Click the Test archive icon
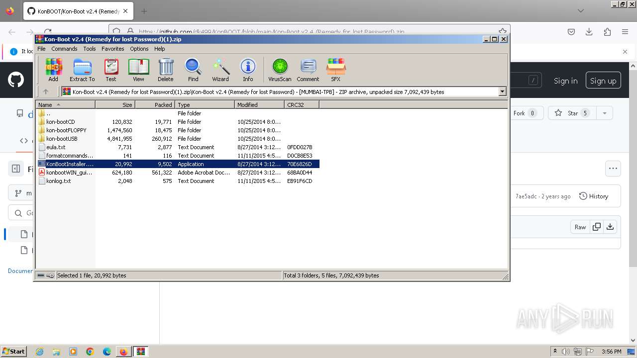Viewport: 637px width, 358px height. coord(111,70)
